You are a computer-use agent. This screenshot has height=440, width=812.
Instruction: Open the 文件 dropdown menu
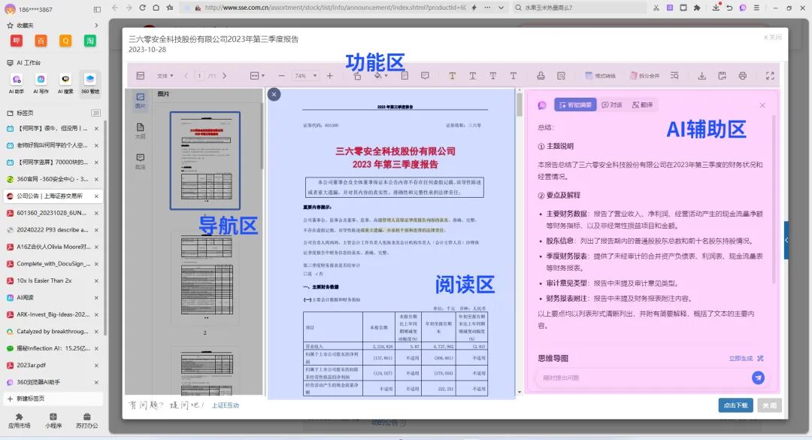click(x=165, y=76)
